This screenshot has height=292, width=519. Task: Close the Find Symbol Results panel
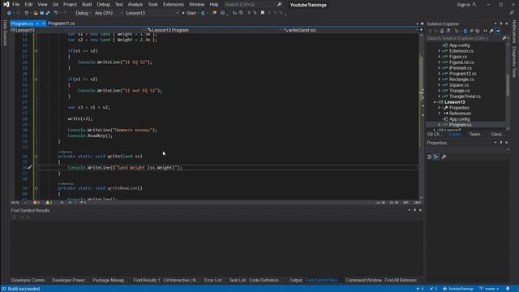coord(420,210)
